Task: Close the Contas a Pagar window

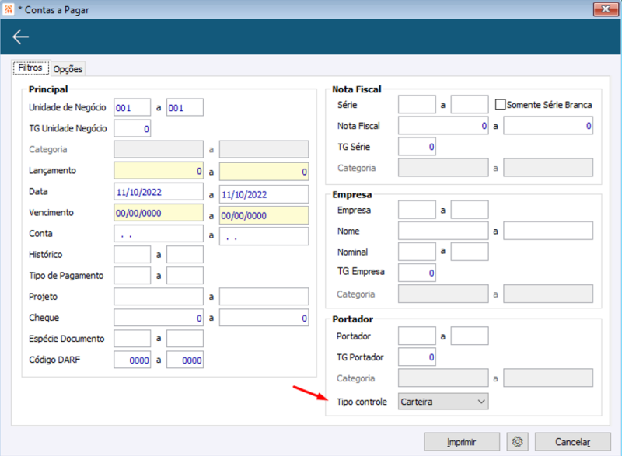Action: click(606, 9)
